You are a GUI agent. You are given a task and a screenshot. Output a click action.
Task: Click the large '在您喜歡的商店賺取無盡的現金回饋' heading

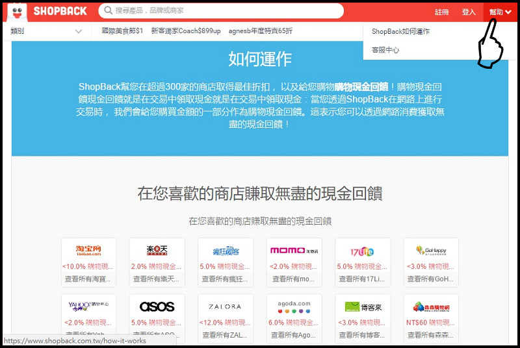tap(260, 193)
